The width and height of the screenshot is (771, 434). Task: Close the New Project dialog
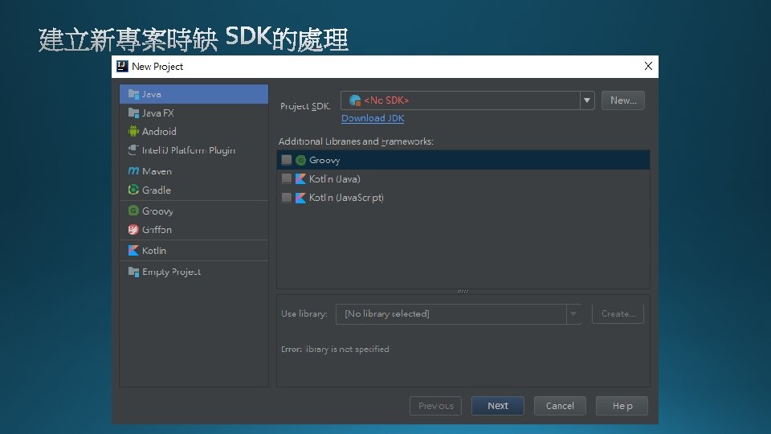[648, 66]
